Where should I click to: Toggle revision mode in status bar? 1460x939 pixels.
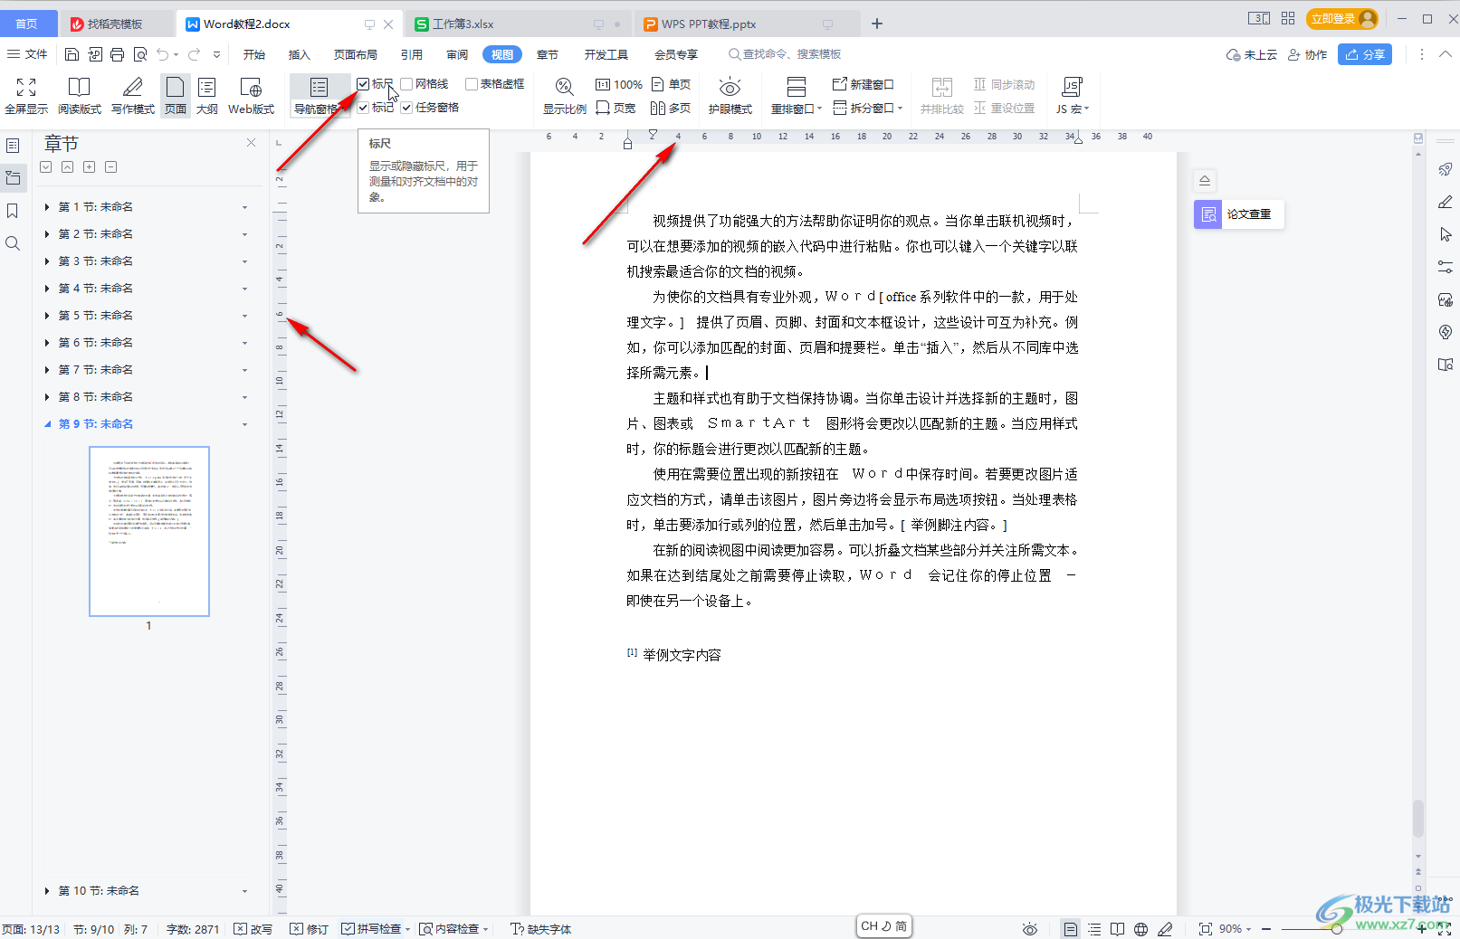point(309,929)
